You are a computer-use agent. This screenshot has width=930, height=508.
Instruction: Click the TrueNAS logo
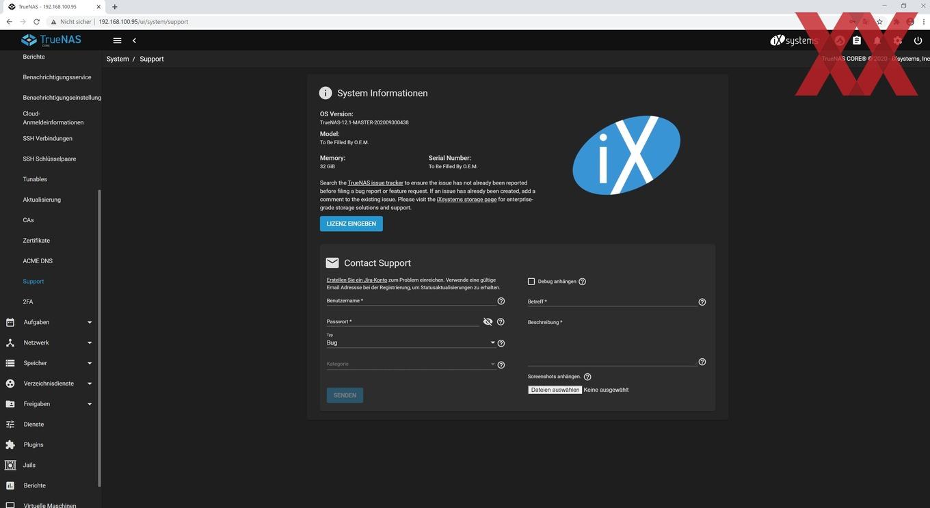point(51,40)
